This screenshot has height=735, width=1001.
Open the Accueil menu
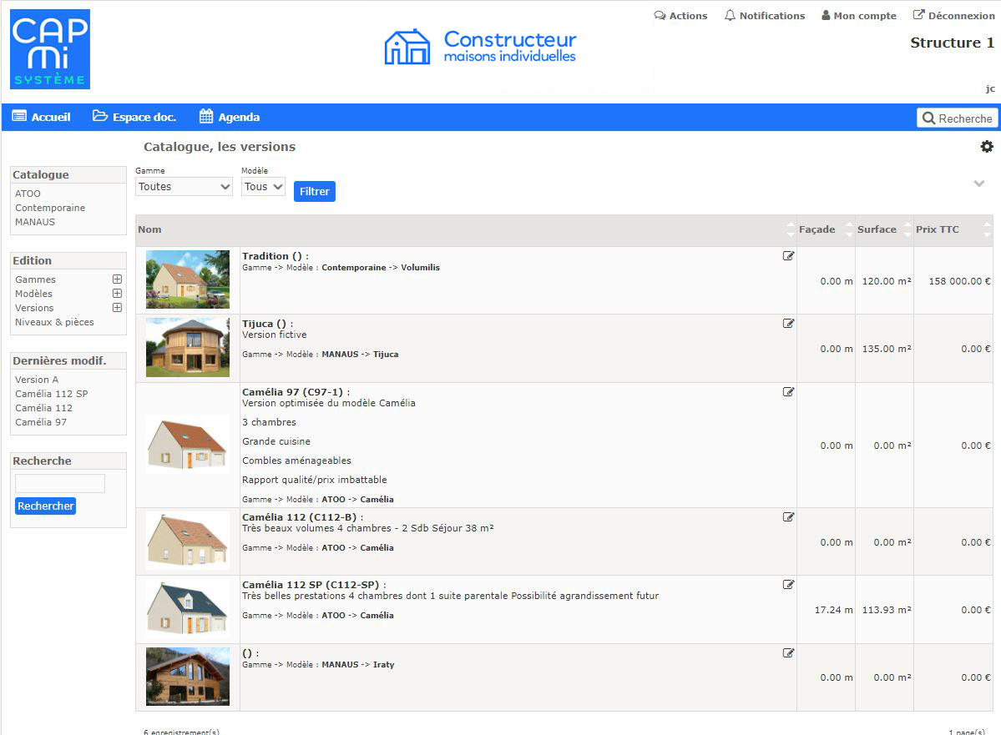click(42, 118)
